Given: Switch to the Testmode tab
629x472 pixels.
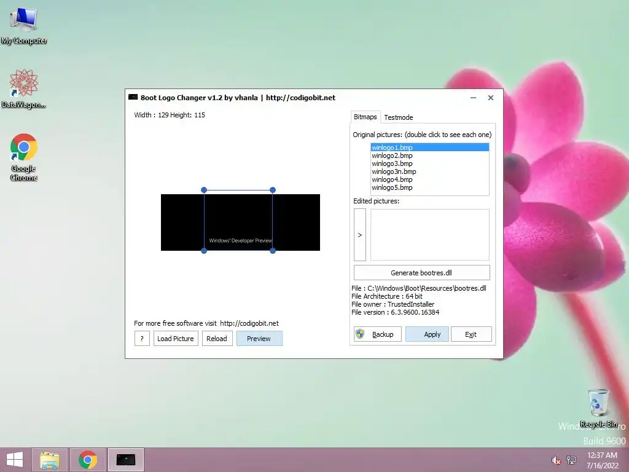Looking at the screenshot, I should pos(398,117).
